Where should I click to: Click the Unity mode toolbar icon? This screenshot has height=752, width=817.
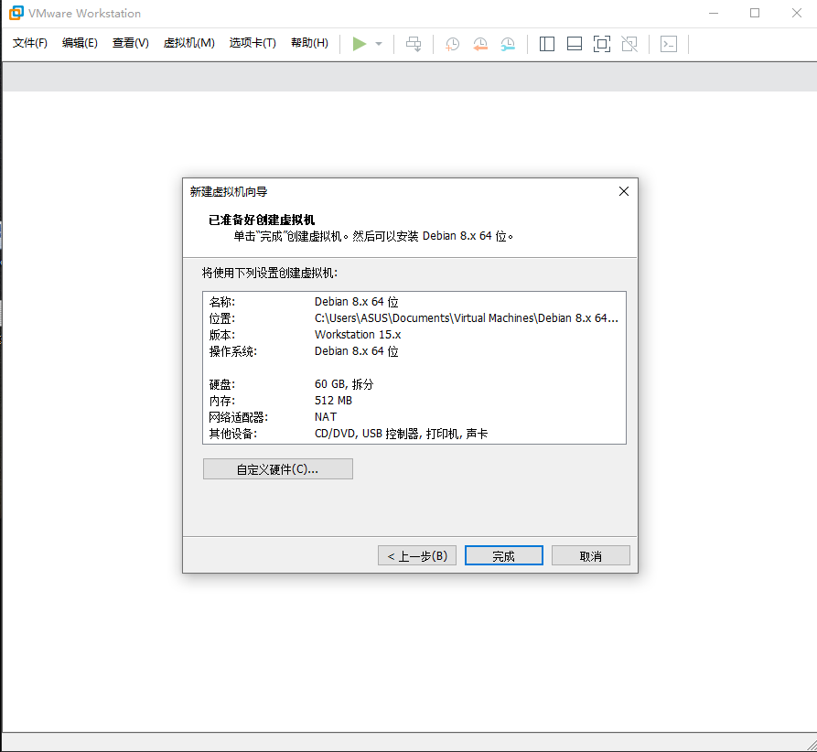(629, 44)
